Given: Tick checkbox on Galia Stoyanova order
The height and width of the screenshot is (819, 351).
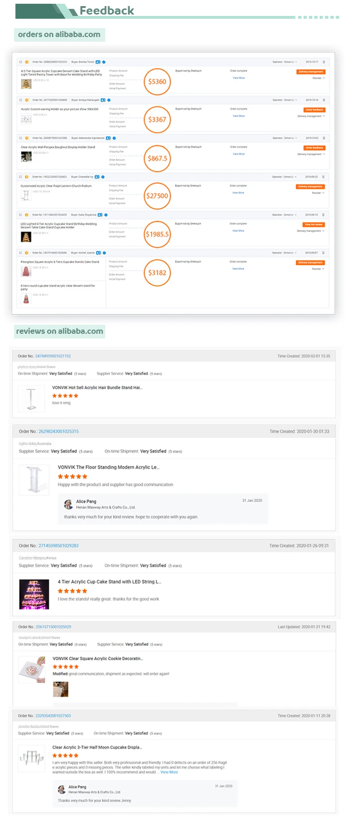Looking at the screenshot, I should (21, 215).
